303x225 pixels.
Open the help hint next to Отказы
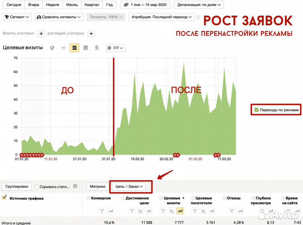click(x=224, y=198)
